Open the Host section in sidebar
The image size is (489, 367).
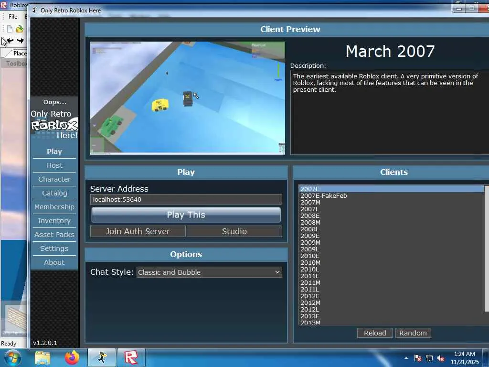point(54,165)
